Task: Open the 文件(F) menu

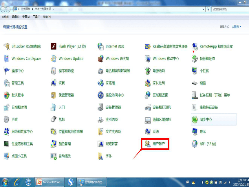Action: (5, 17)
